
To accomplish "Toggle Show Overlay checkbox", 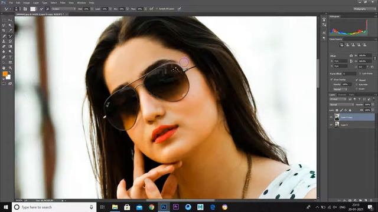I will click(x=331, y=79).
